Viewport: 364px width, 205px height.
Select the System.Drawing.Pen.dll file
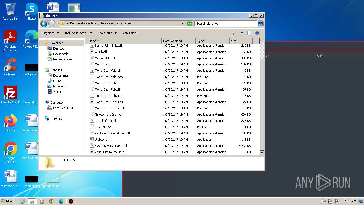[111, 146]
